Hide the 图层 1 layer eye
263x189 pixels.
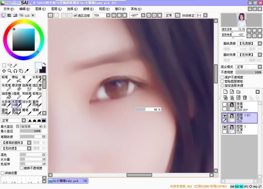tap(224, 127)
